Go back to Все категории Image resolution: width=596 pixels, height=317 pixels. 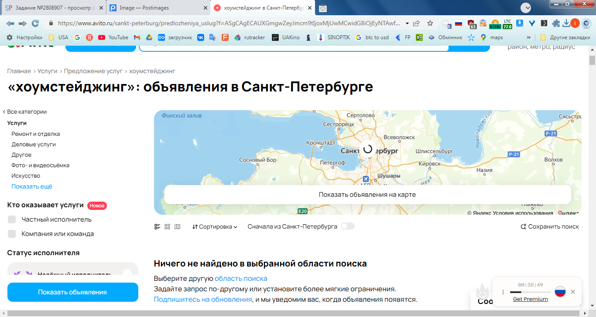coord(25,112)
